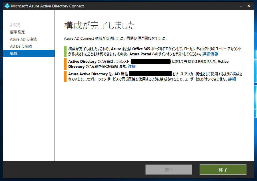Click the title text Microsoft Azure Active Directory Connect
This screenshot has height=181, width=257.
tap(47, 6)
